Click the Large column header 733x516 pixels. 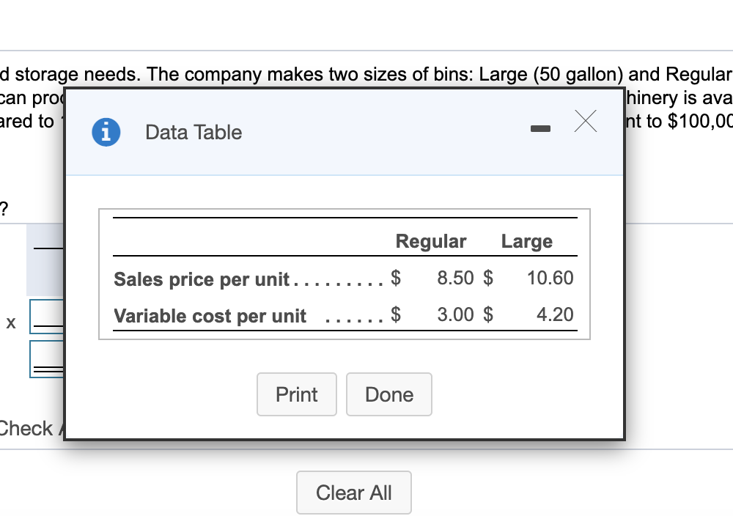pyautogui.click(x=526, y=241)
